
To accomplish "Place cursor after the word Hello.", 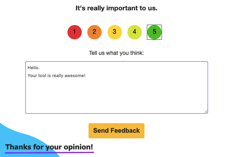I will pos(40,68).
